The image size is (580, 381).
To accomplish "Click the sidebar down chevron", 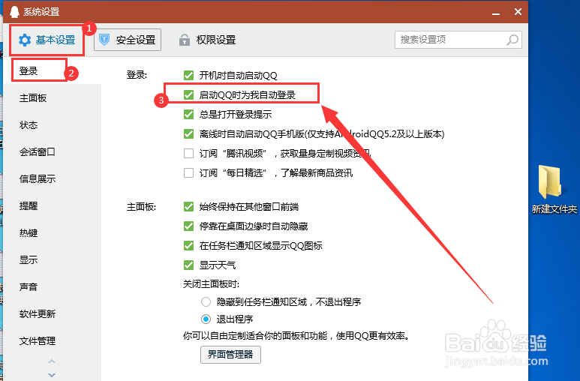I will point(52,375).
